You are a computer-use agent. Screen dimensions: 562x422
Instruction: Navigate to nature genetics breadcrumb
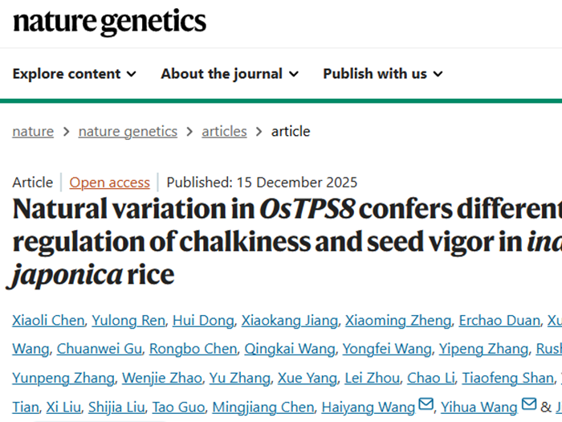point(128,132)
